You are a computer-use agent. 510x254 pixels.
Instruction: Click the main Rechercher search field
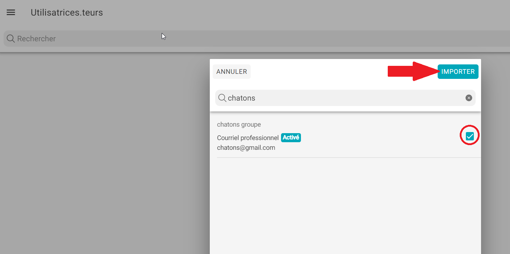coord(257,38)
